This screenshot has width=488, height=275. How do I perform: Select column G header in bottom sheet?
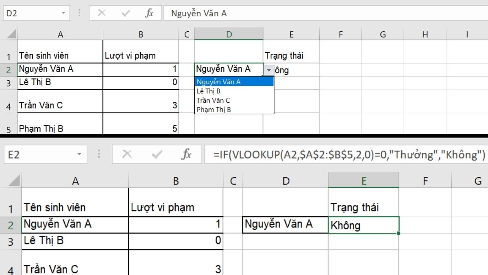(470, 180)
